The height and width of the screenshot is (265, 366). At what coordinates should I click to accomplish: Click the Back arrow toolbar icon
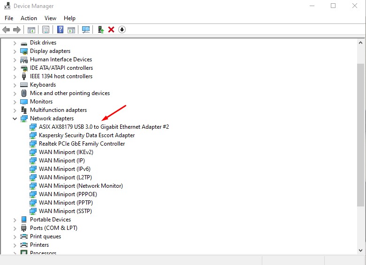[6, 29]
